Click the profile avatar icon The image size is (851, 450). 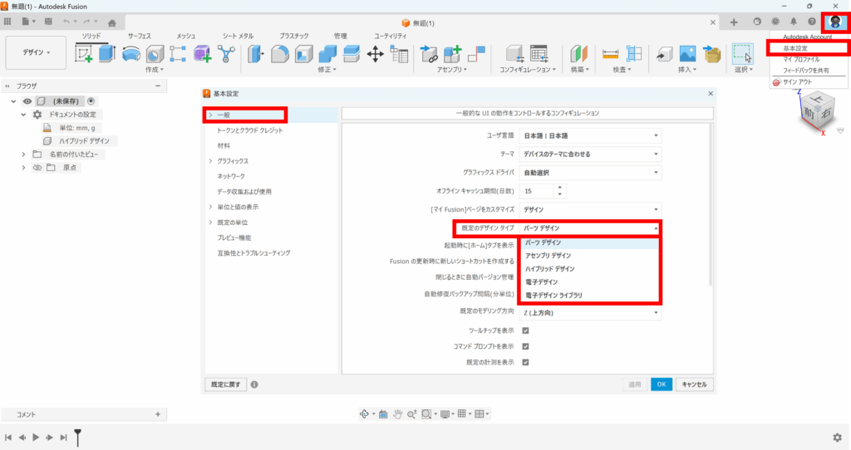834,22
